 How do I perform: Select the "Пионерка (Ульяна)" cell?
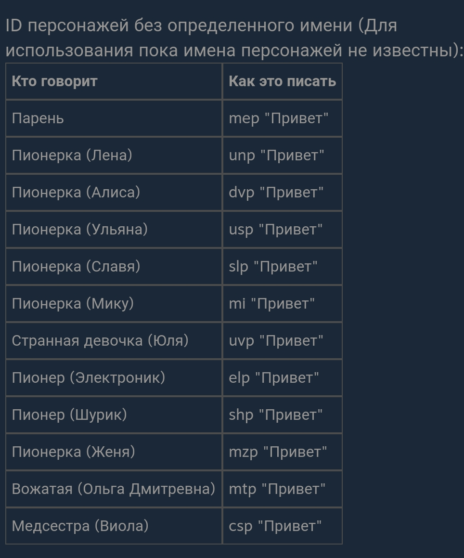coord(79,230)
